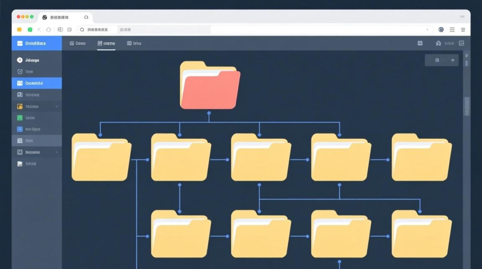This screenshot has width=482, height=269.
Task: Click the home icon in the app header
Action: pyautogui.click(x=438, y=43)
